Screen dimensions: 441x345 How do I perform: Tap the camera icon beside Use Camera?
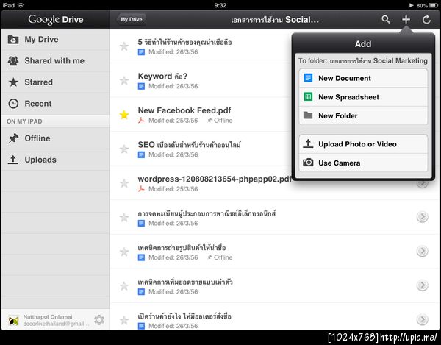(308, 163)
